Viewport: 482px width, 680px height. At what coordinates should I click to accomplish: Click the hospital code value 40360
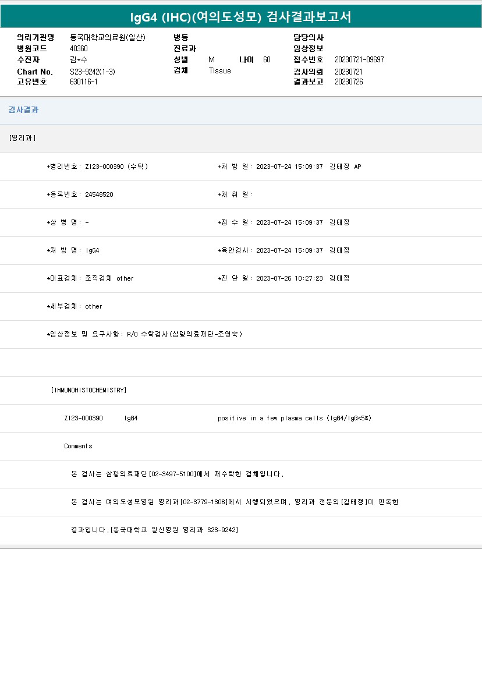[x=79, y=49]
